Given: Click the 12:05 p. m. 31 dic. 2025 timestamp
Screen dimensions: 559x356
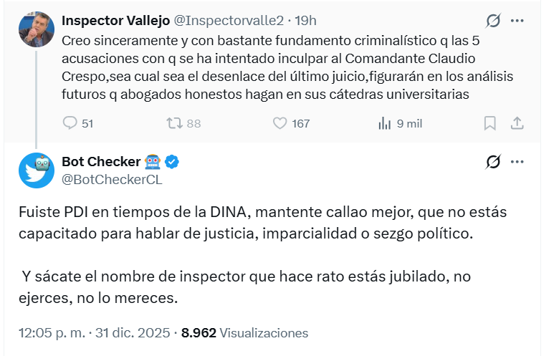Looking at the screenshot, I should click(94, 333).
